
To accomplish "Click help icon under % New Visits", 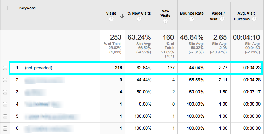I will click(x=139, y=19).
